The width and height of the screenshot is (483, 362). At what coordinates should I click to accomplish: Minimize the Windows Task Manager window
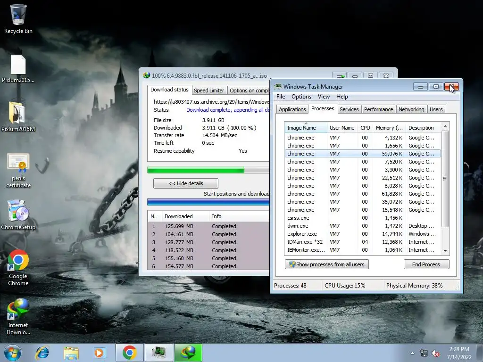pos(420,87)
